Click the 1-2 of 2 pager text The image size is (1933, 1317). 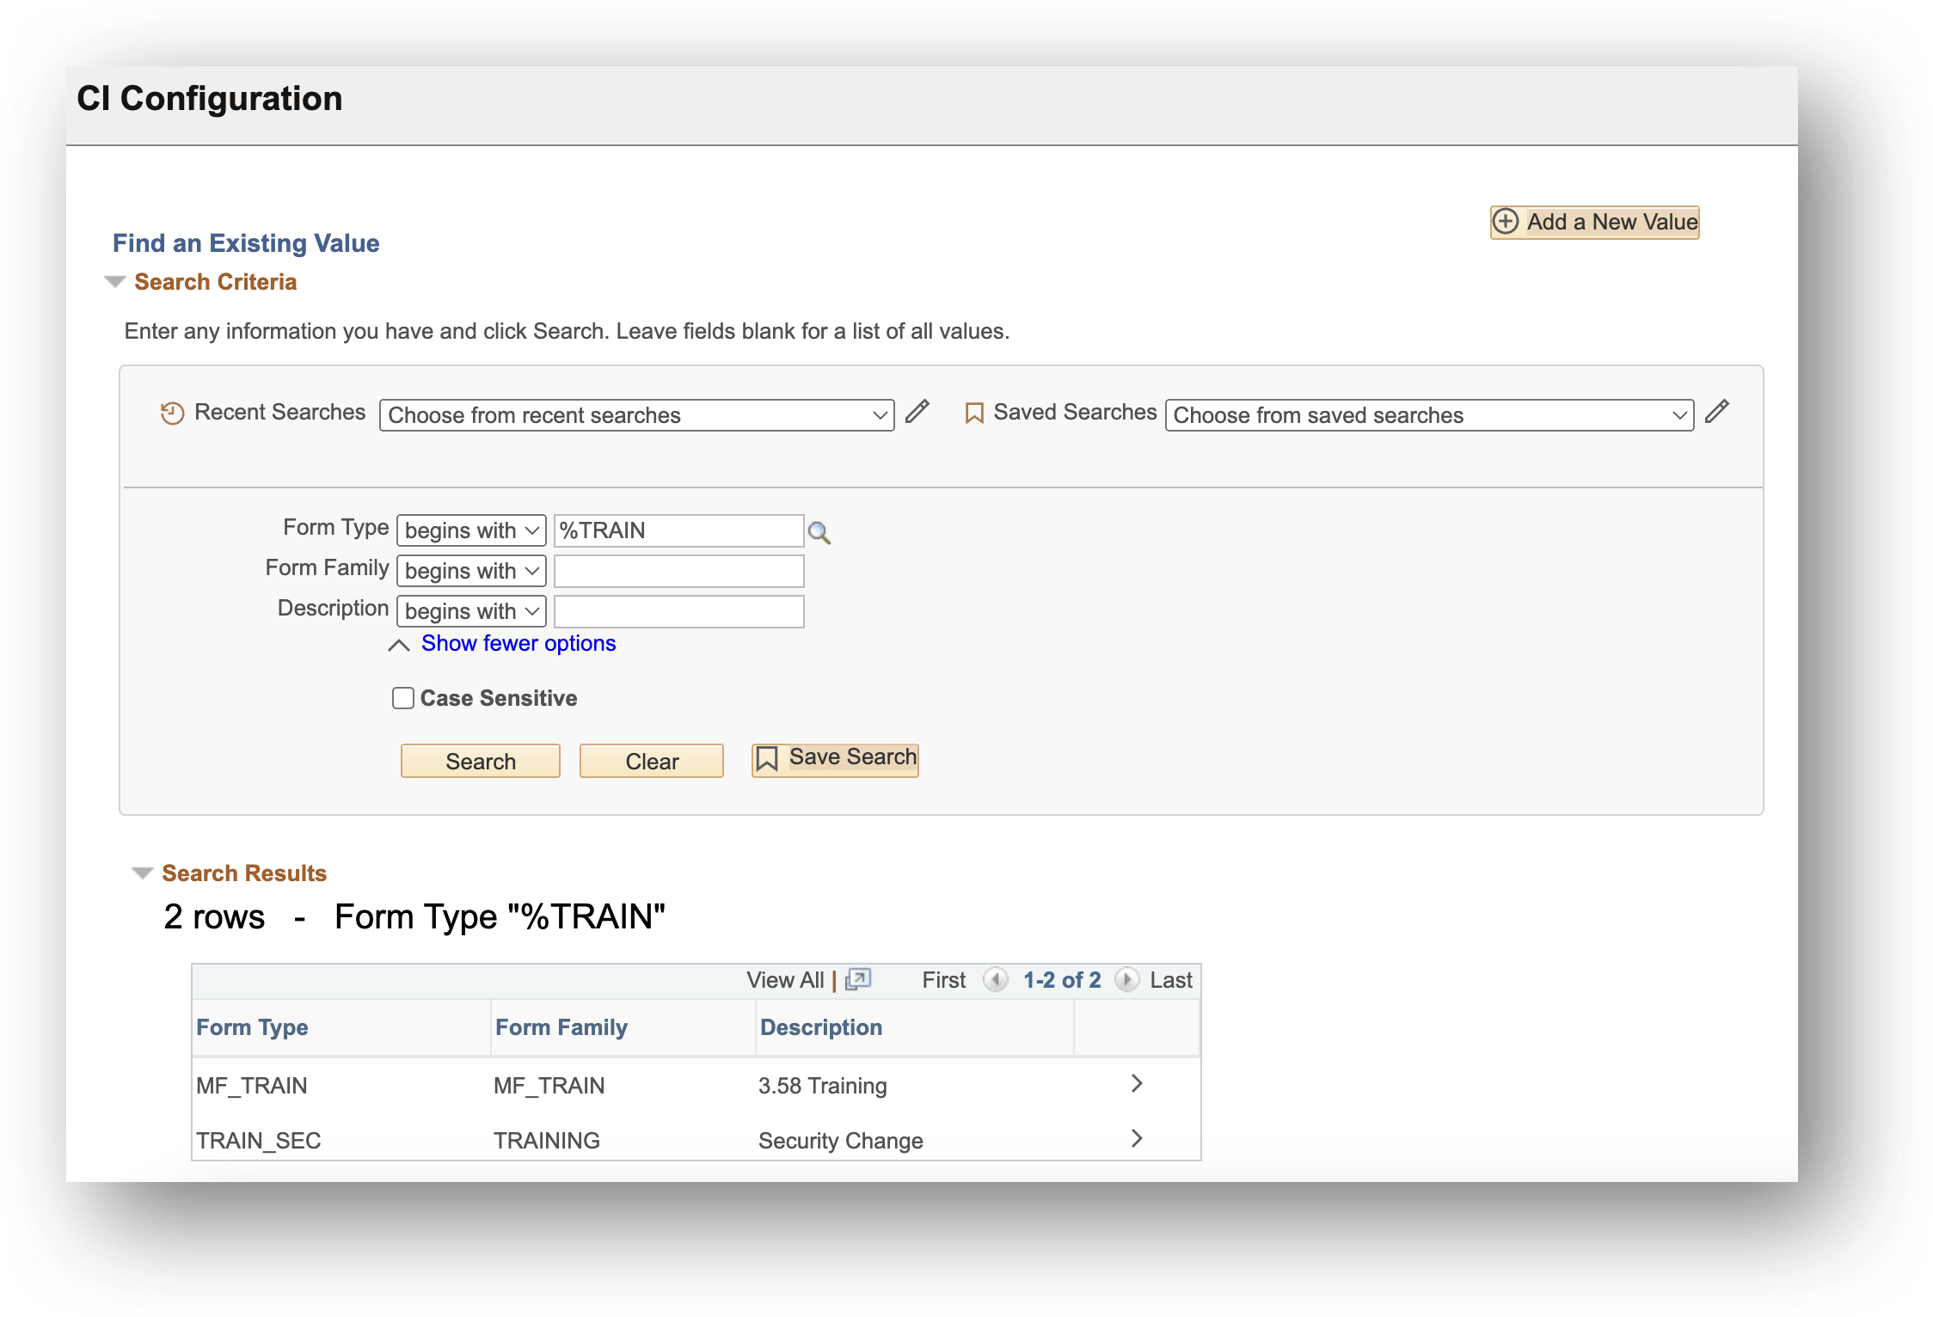(x=1062, y=980)
